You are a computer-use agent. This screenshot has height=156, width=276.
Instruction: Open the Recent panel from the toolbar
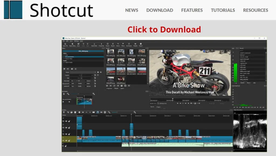pos(108,45)
